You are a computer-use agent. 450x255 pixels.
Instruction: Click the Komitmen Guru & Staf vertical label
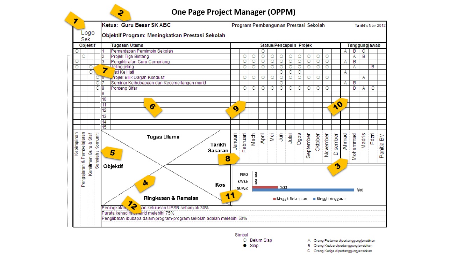[x=90, y=154]
